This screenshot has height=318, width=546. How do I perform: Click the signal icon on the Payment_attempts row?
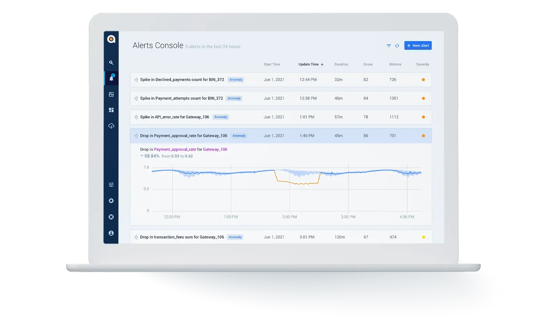point(136,98)
